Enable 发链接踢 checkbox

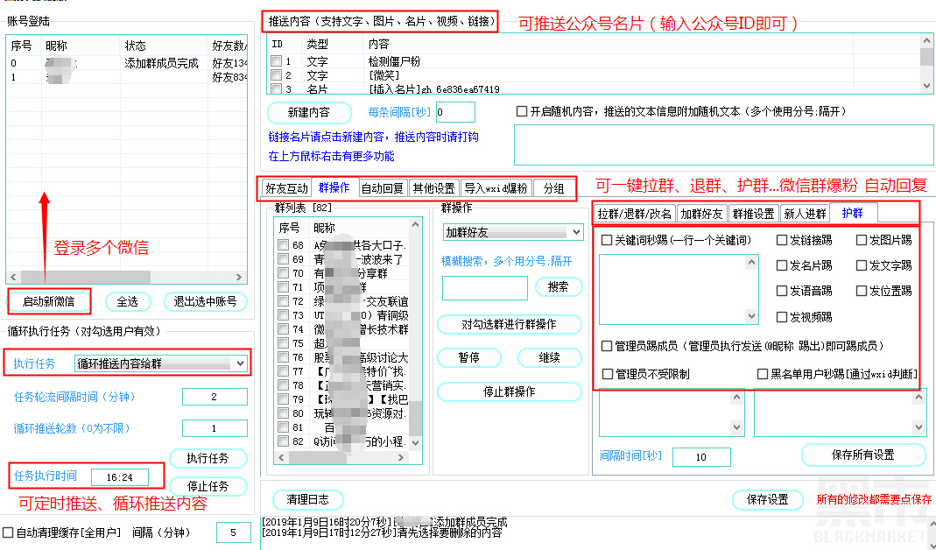point(782,240)
